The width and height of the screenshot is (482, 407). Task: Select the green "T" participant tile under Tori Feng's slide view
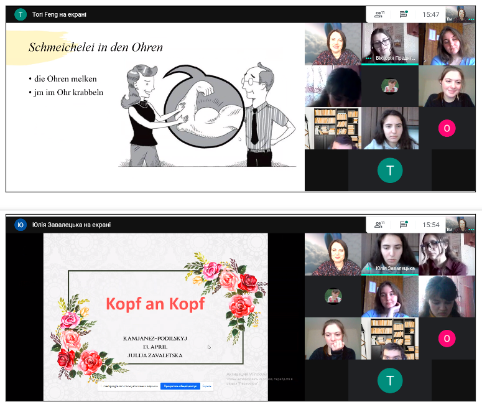pyautogui.click(x=390, y=170)
